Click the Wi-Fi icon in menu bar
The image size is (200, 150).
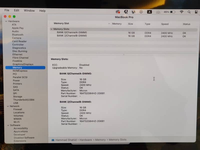point(181,12)
